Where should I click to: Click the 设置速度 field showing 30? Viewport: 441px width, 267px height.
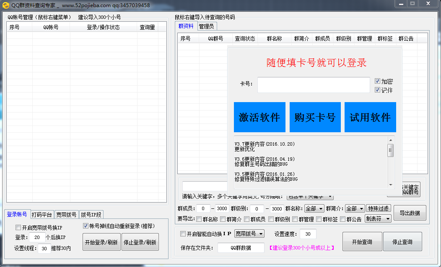pos(308,234)
